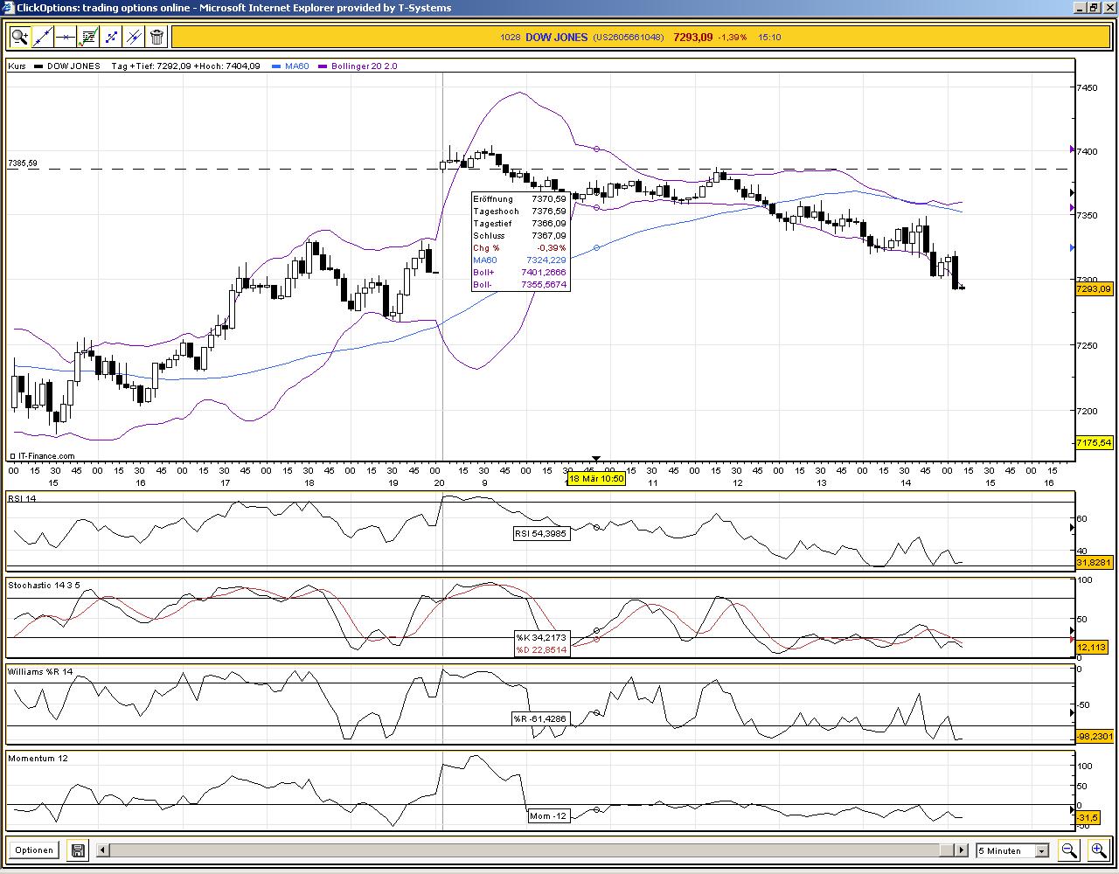Click the Williams %R 14 panel title

coord(41,671)
